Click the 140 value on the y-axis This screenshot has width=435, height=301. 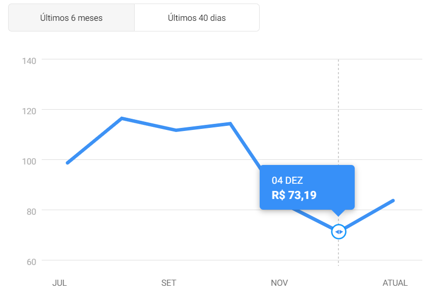click(29, 61)
